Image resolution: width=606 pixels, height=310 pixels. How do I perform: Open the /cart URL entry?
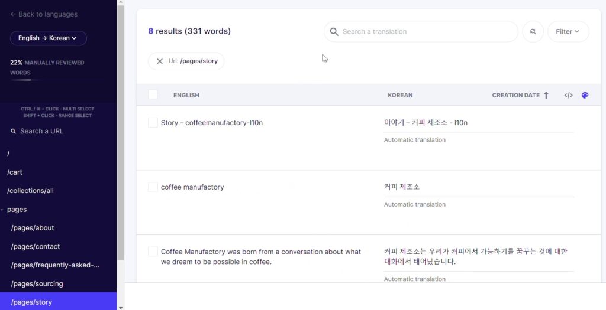15,172
